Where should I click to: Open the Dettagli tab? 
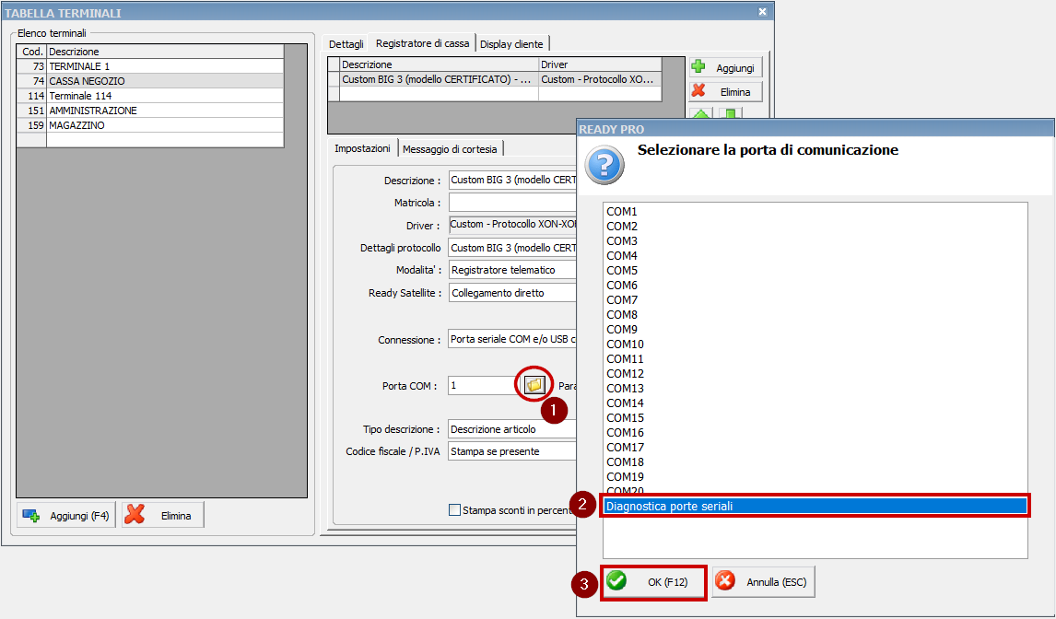tap(346, 44)
